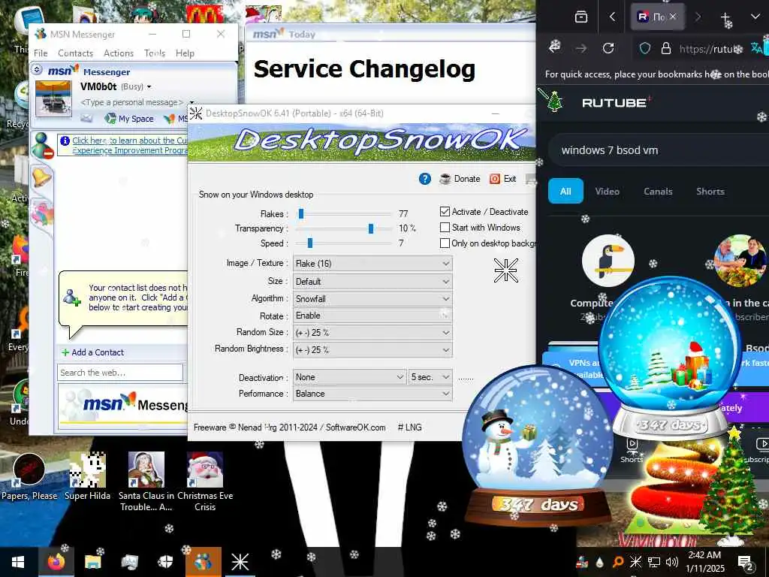Click DesktopSnowOK snowflake taskbar icon
769x577 pixels.
[240, 562]
